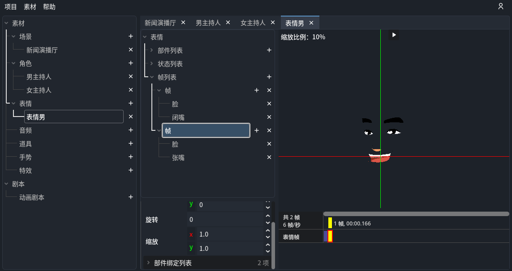Click the user account icon
Image resolution: width=512 pixels, height=271 pixels.
point(501,6)
